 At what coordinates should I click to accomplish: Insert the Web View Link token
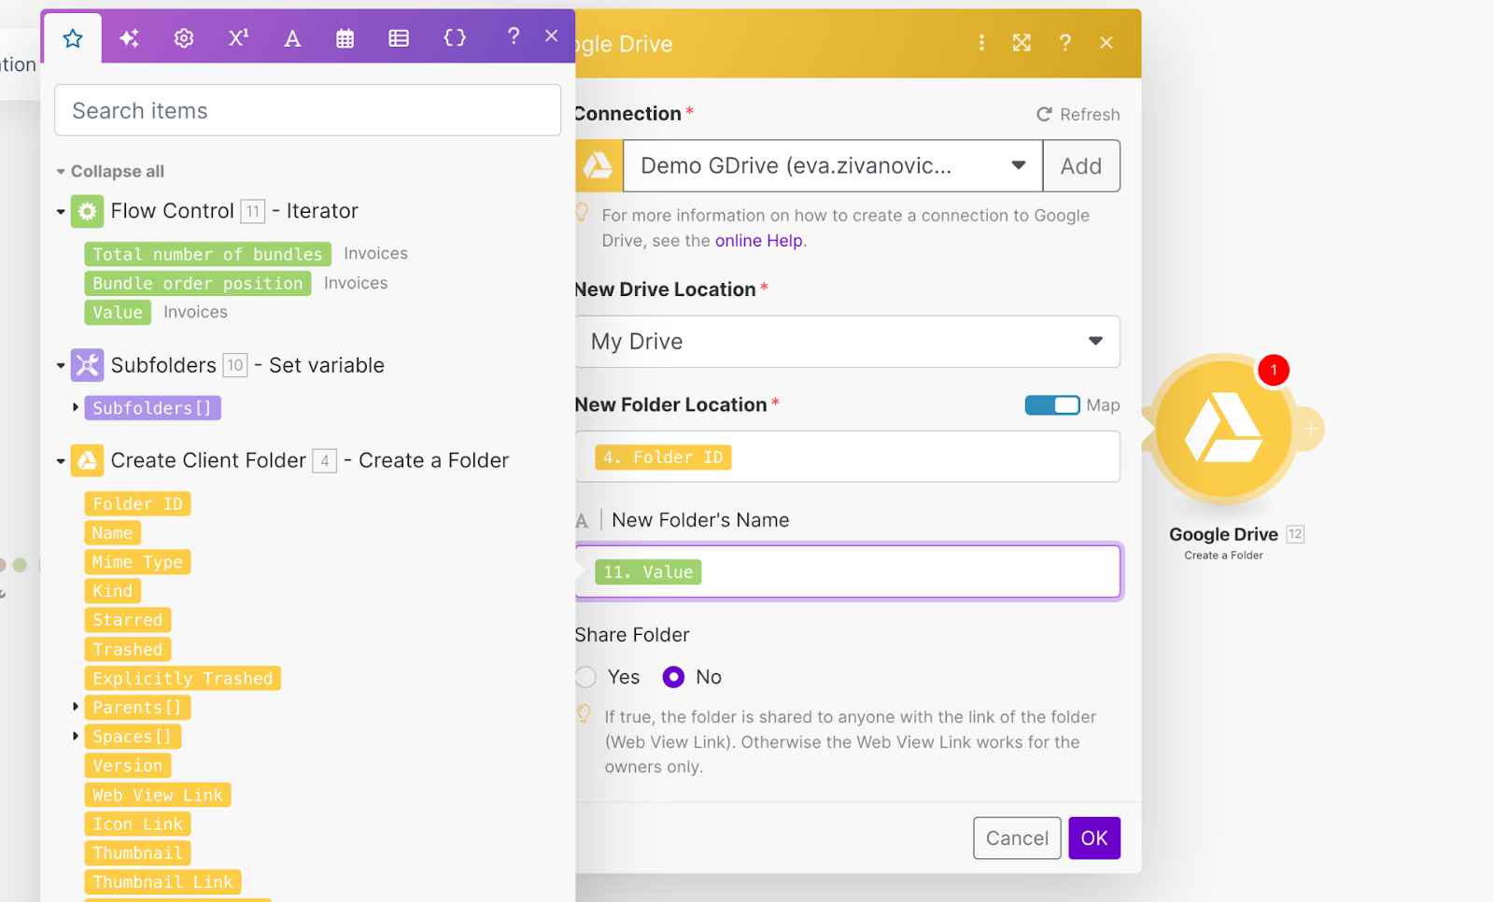157,795
